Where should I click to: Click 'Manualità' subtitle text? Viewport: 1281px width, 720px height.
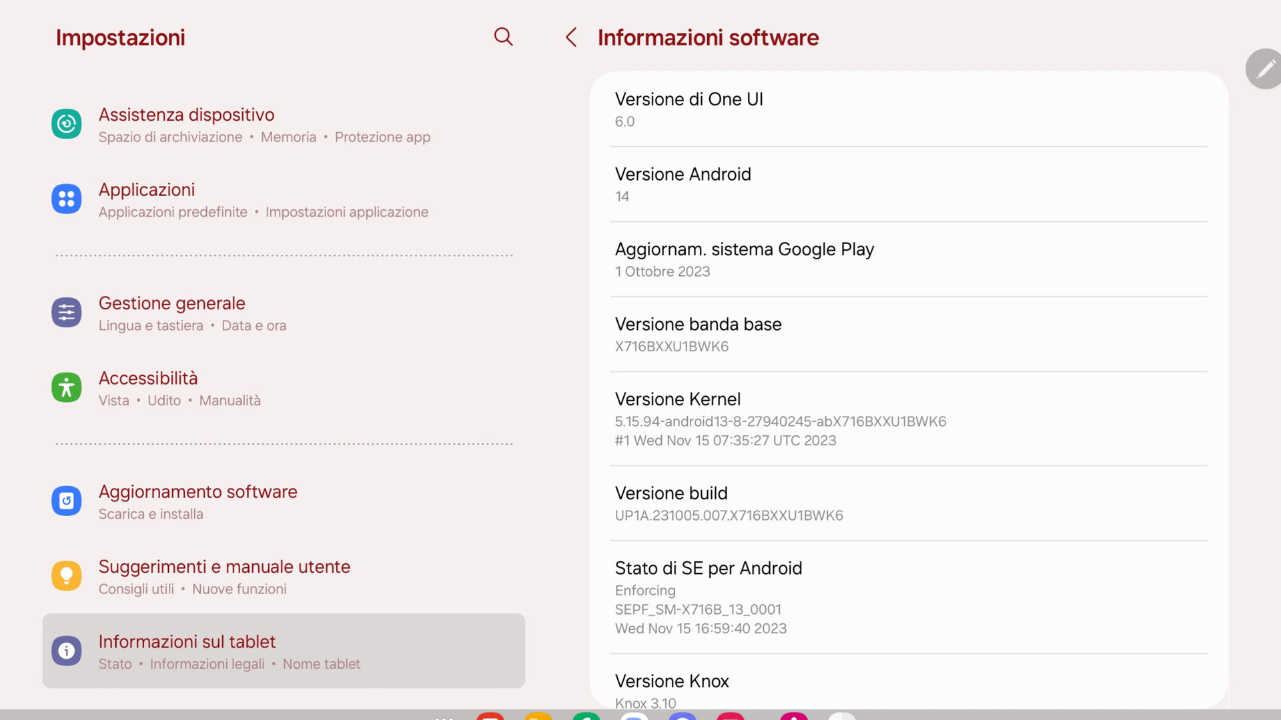[x=230, y=401]
